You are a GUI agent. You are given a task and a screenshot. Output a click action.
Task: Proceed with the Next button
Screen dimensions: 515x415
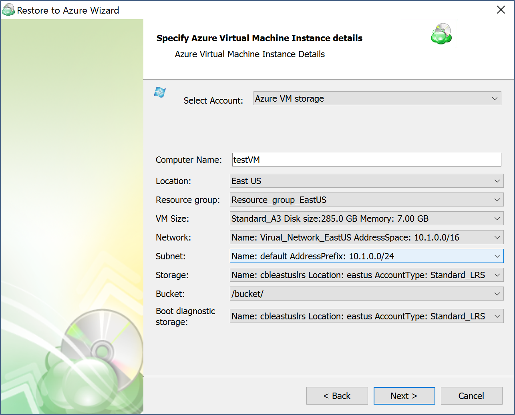[x=404, y=396]
